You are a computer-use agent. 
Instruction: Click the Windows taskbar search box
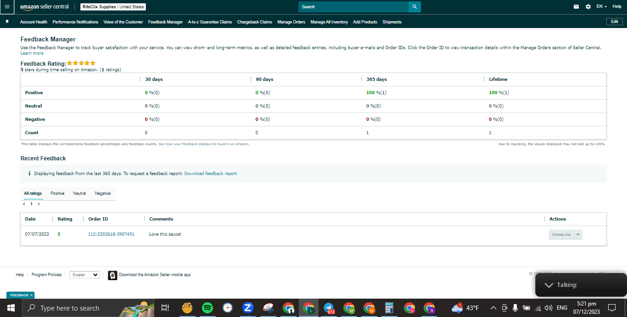point(88,308)
